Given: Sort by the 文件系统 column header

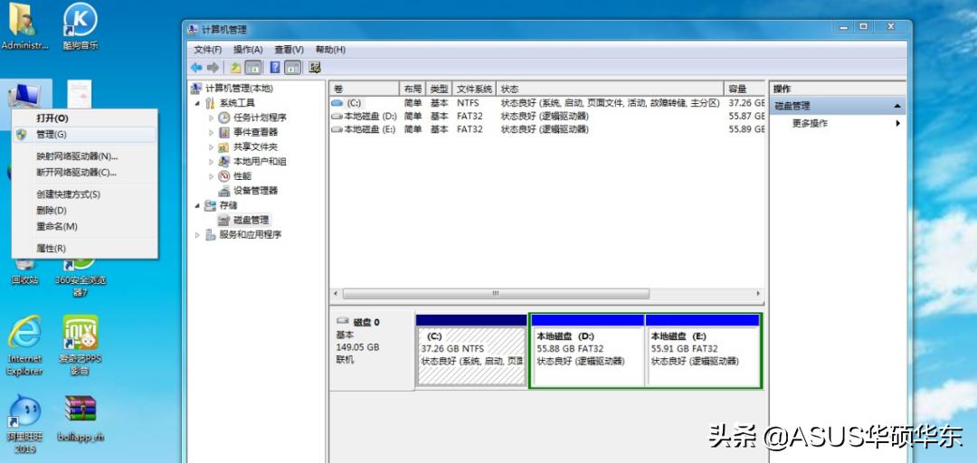Looking at the screenshot, I should coord(475,90).
